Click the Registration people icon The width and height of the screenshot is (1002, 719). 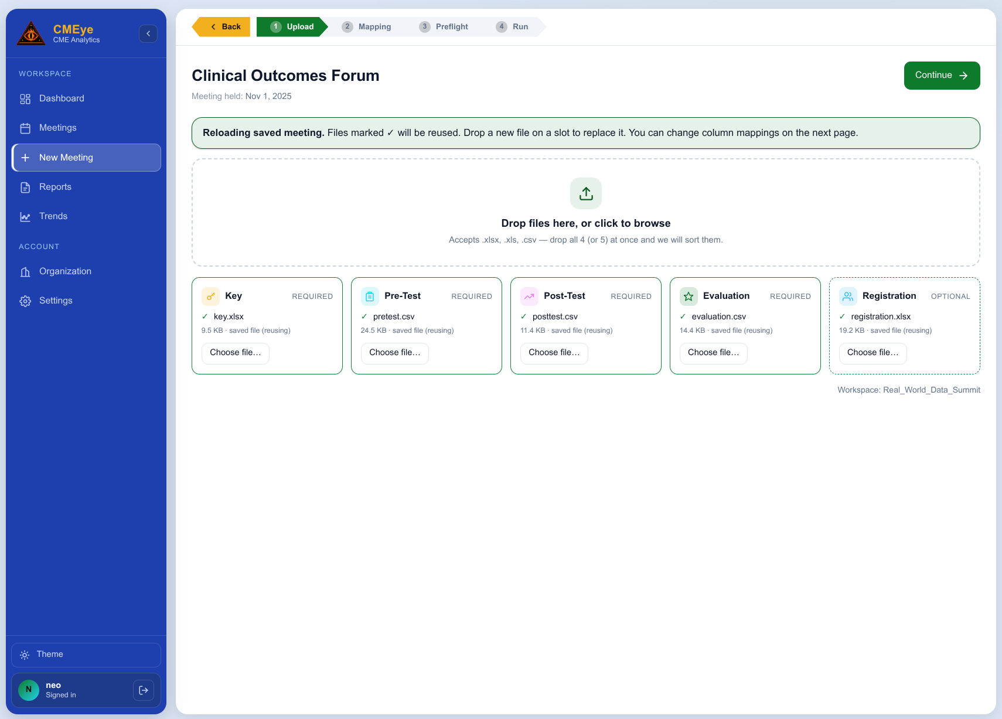click(x=848, y=297)
